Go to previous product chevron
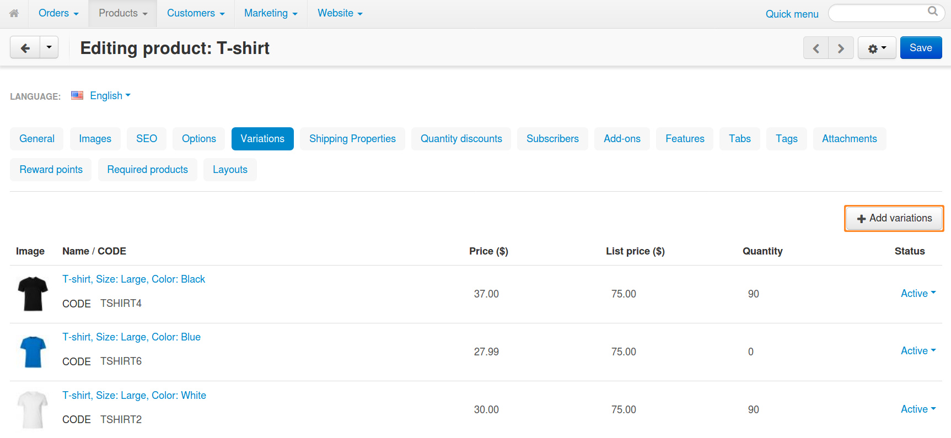 coord(816,48)
